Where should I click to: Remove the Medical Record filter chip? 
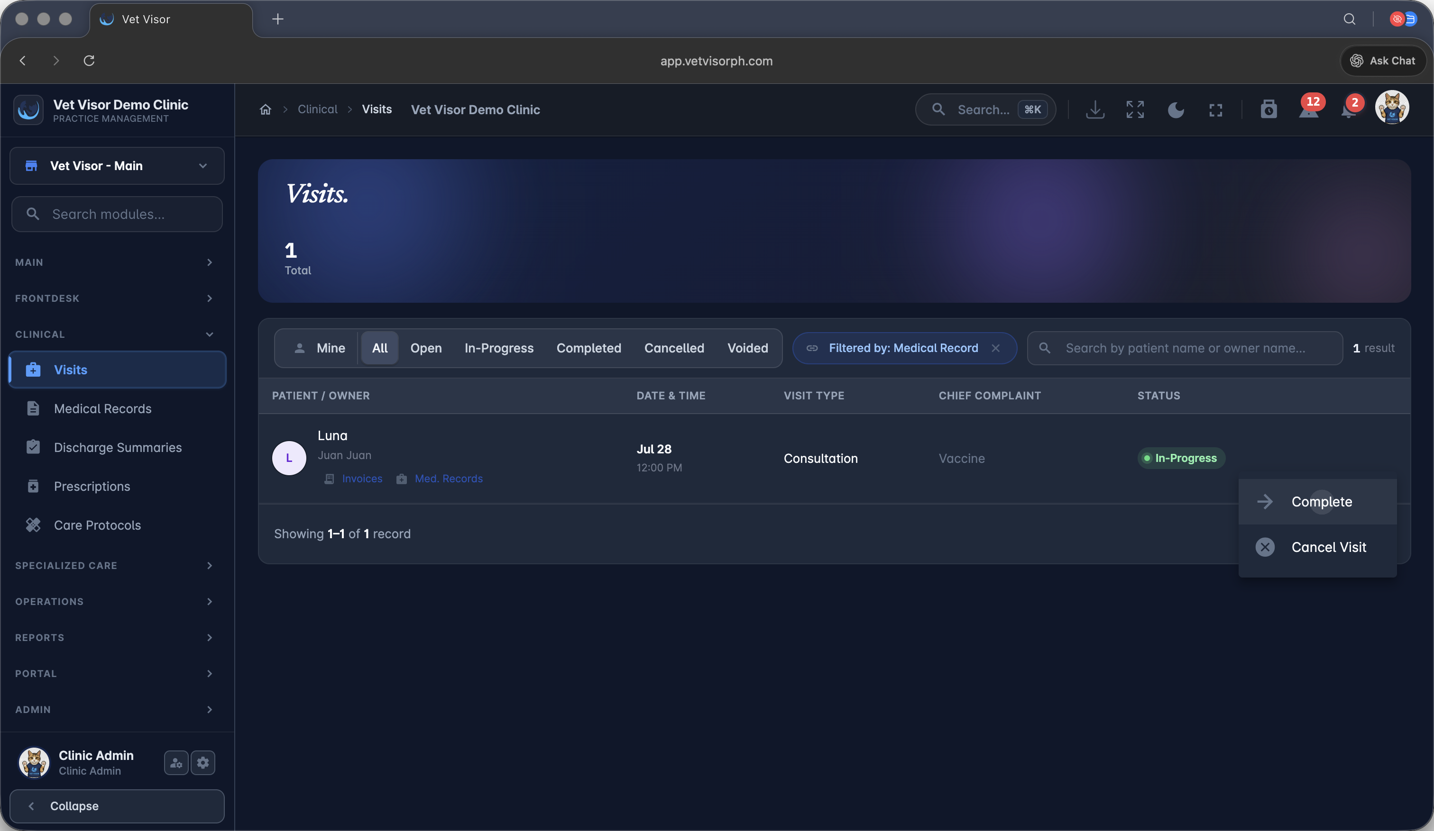pyautogui.click(x=995, y=348)
